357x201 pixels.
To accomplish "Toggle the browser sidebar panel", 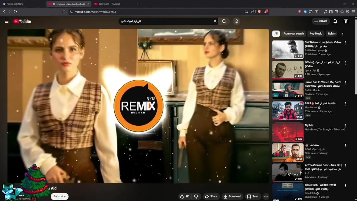I will 331,12.
